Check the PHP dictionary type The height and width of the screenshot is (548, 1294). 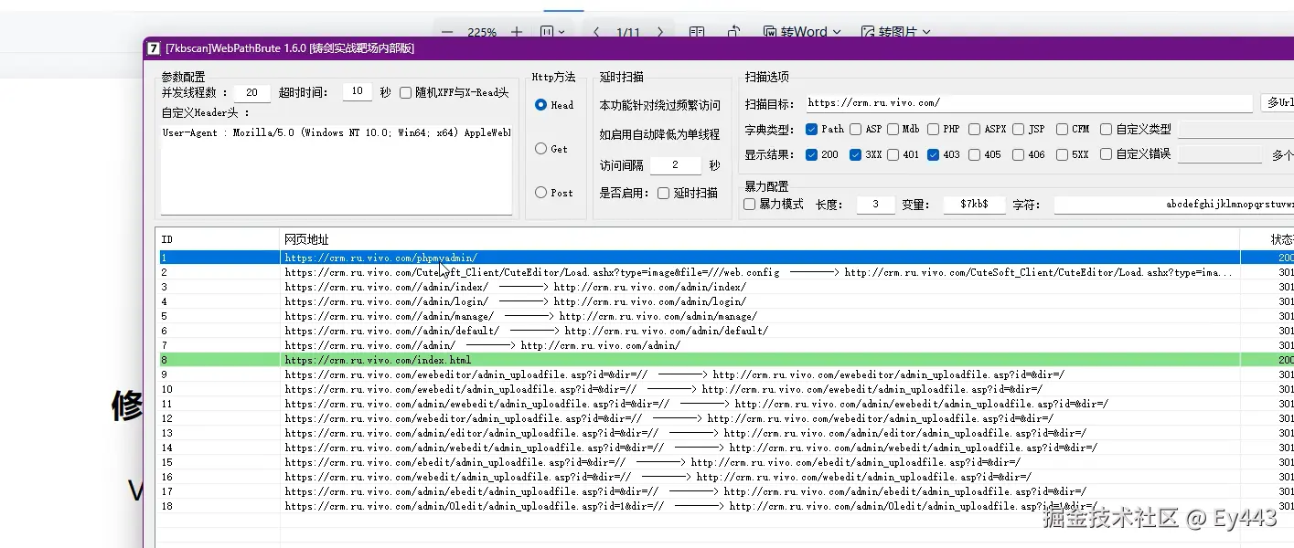coord(934,129)
